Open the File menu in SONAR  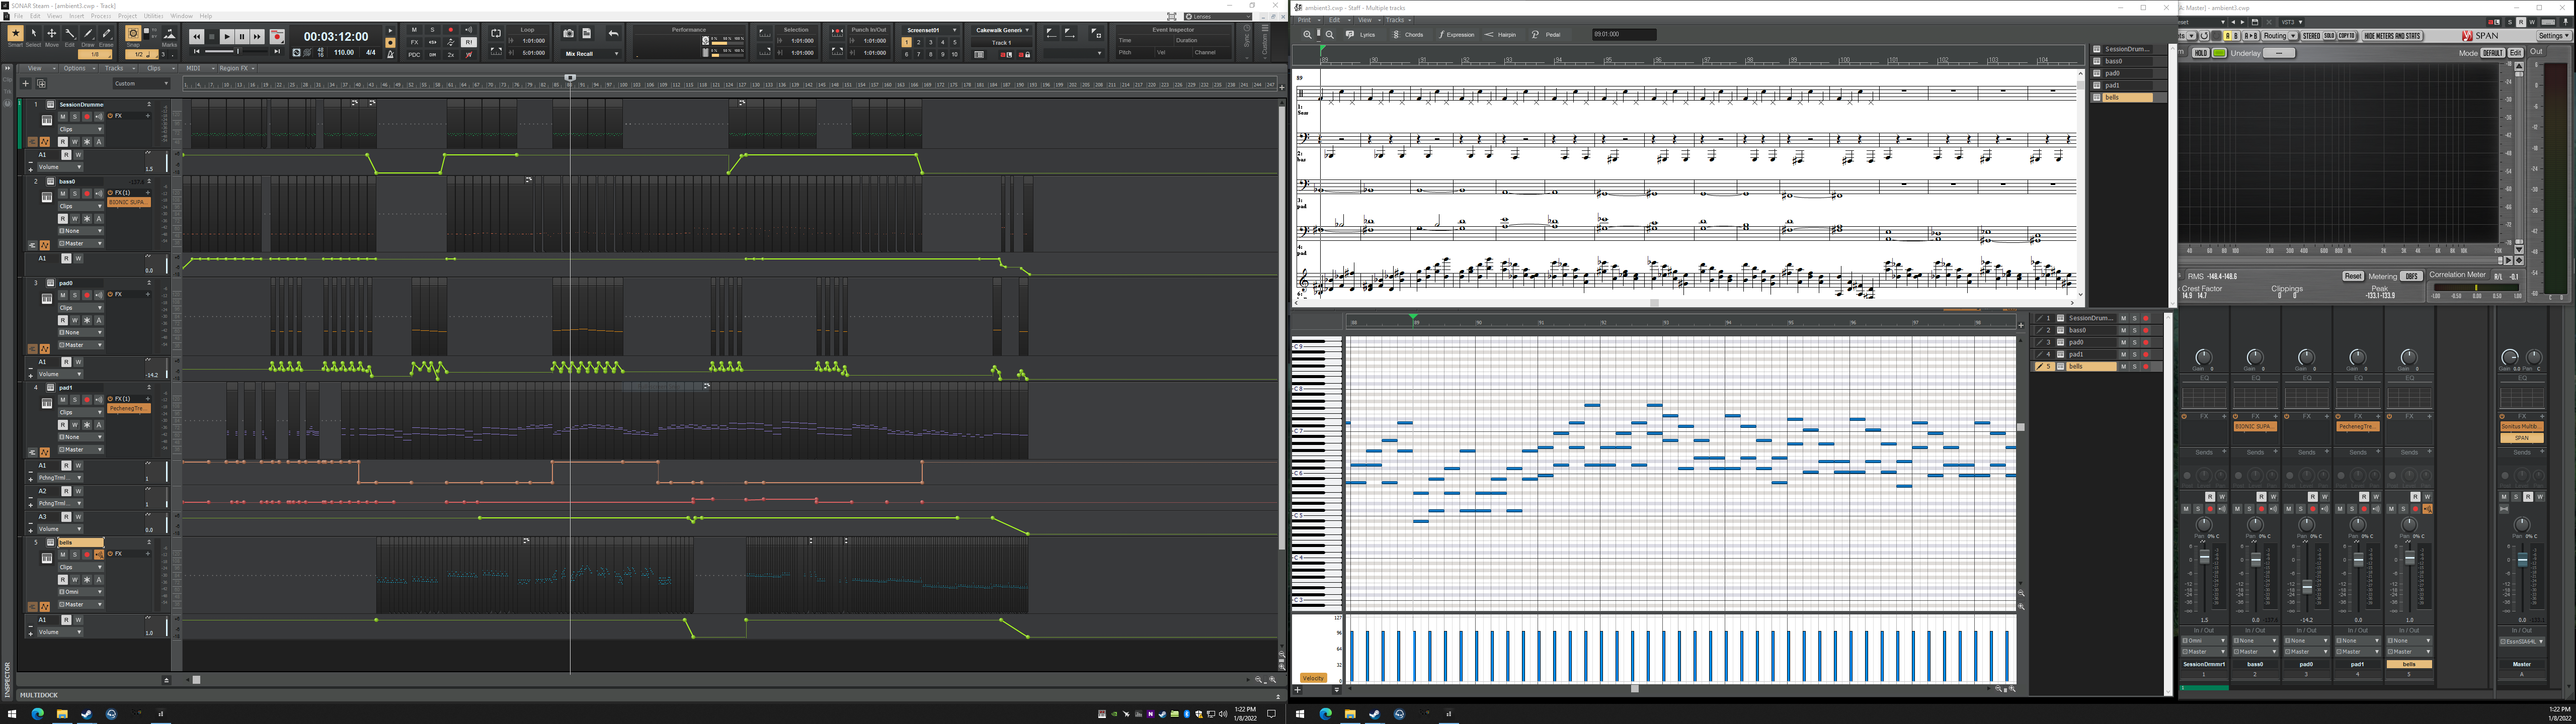[19, 16]
